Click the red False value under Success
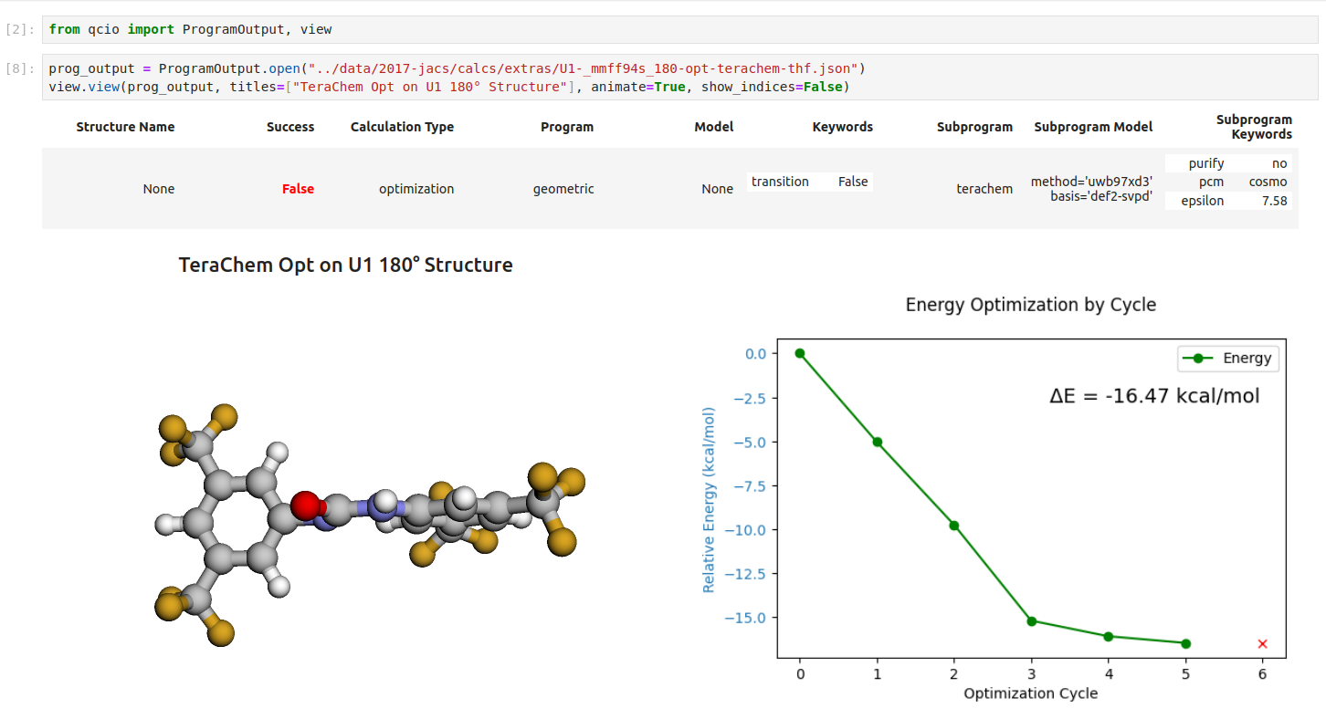The width and height of the screenshot is (1326, 719). coord(298,189)
